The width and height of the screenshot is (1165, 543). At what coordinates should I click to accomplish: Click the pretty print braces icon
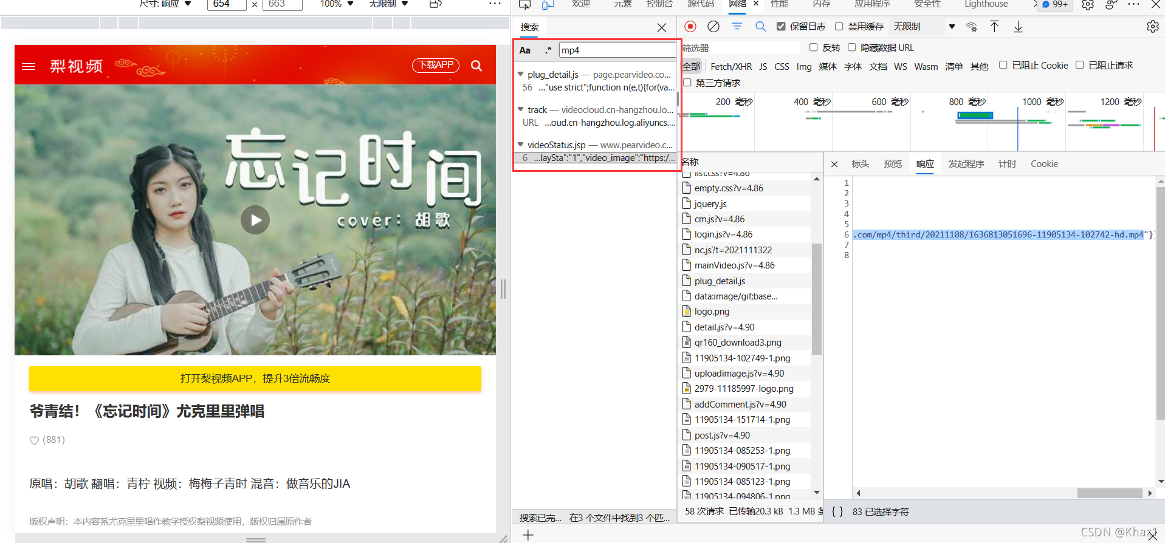[x=837, y=511]
